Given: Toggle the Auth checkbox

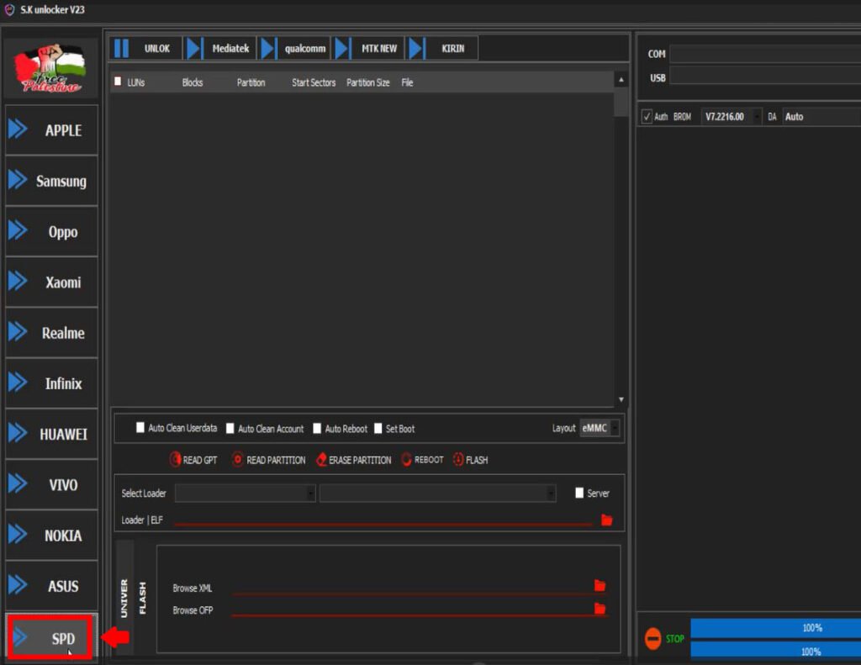Looking at the screenshot, I should click(647, 116).
